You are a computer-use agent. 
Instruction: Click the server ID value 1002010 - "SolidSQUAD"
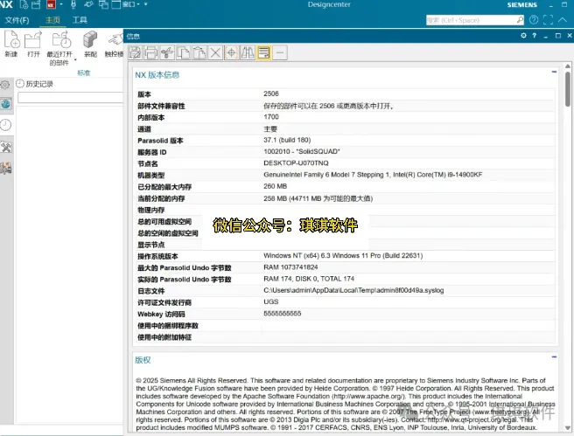coord(302,151)
